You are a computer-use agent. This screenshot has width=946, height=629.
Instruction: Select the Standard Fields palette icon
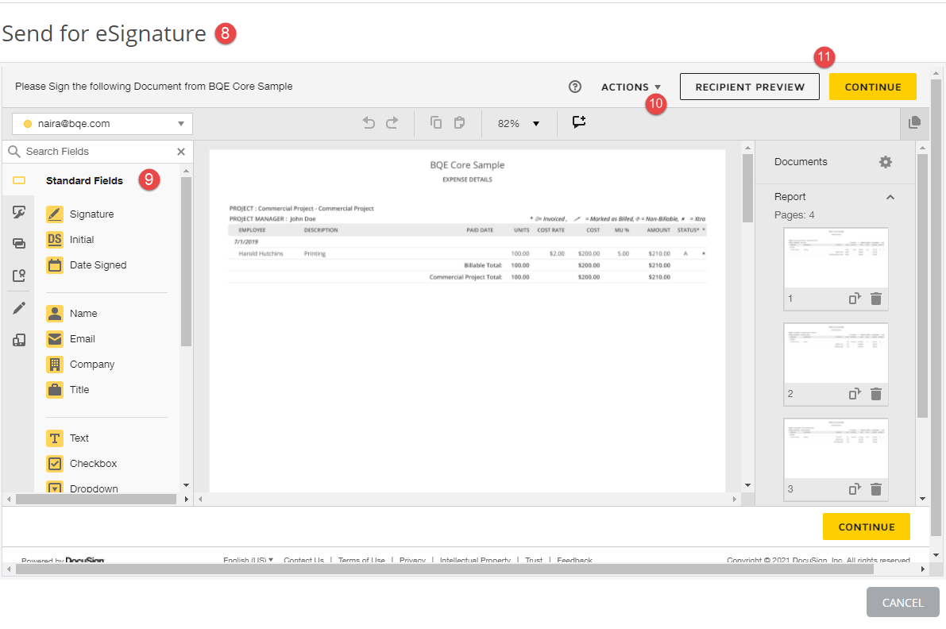coord(19,180)
